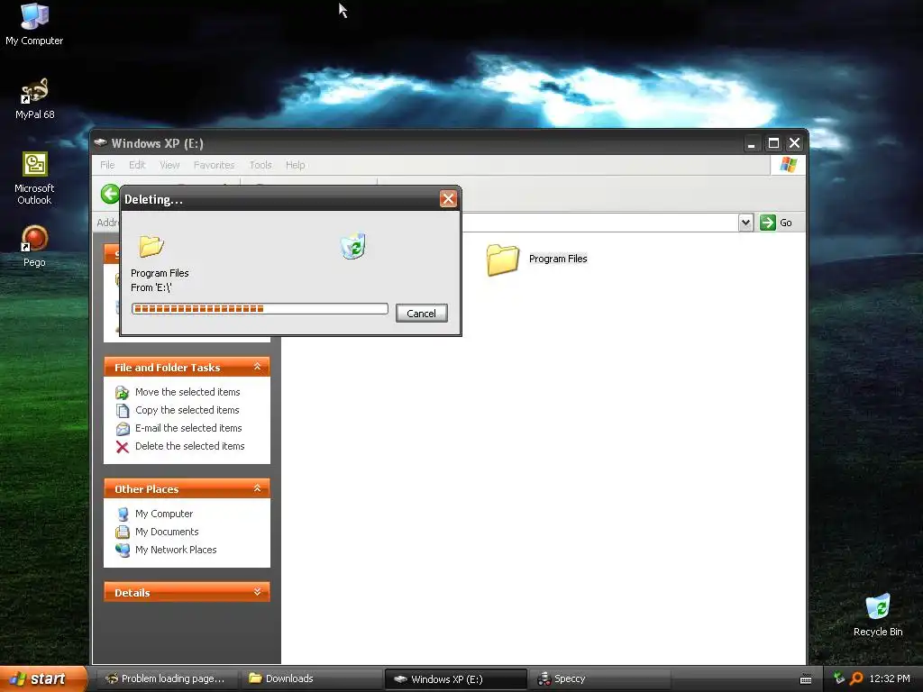Click the green Back arrow in Explorer toolbar

pos(109,194)
